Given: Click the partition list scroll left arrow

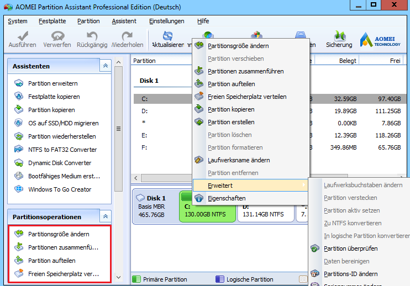Looking at the screenshot, I should (x=136, y=178).
